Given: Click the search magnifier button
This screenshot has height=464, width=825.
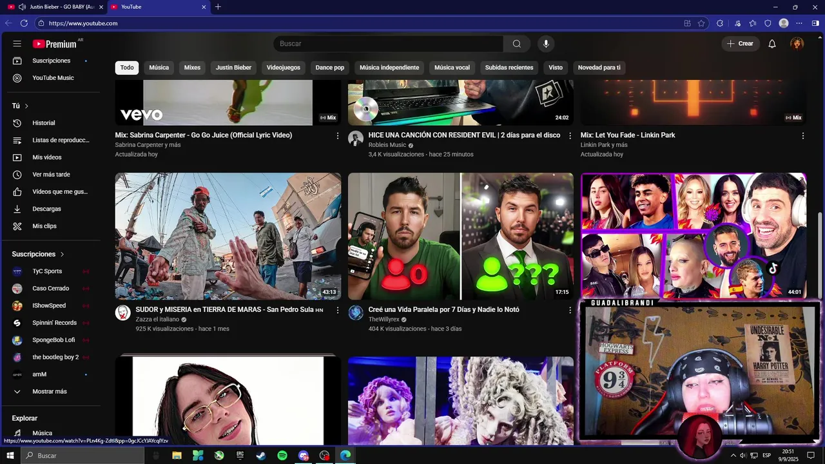Looking at the screenshot, I should 517,44.
